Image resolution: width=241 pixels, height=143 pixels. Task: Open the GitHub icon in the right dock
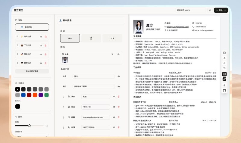[224, 90]
